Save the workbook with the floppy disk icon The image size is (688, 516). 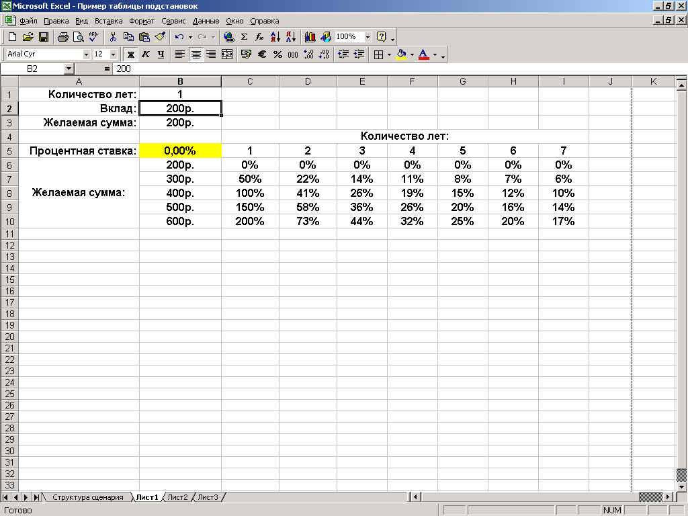point(44,37)
